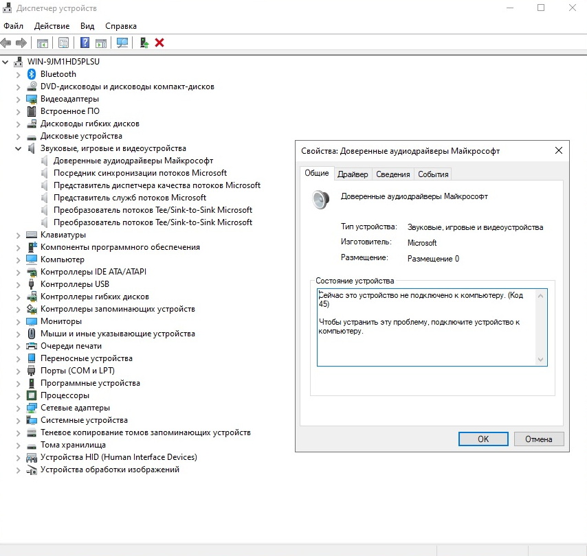
Task: Expand the Порты (COM и LPT) category
Action: tap(18, 371)
